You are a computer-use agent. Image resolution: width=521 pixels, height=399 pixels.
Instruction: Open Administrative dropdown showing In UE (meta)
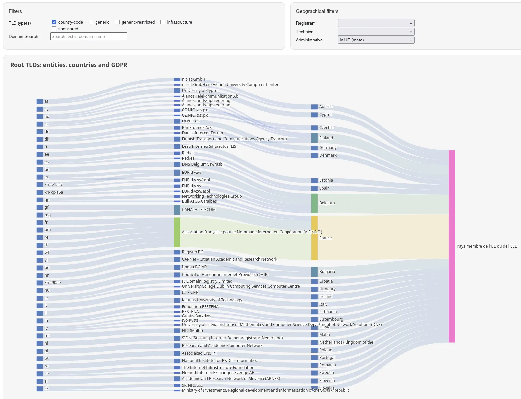(x=376, y=40)
